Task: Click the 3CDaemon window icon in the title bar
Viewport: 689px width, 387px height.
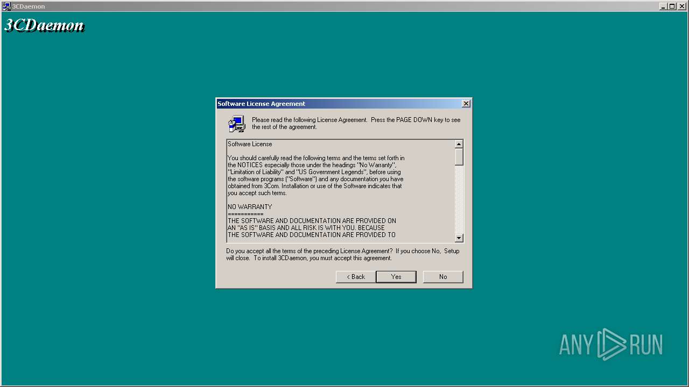Action: pos(6,6)
